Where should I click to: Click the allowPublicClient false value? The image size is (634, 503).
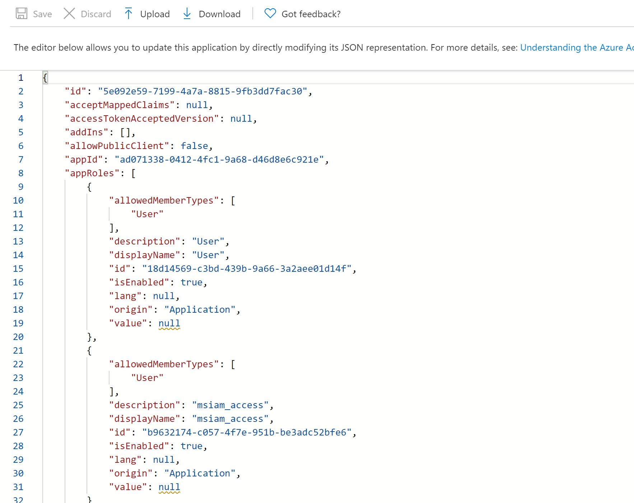(x=194, y=146)
